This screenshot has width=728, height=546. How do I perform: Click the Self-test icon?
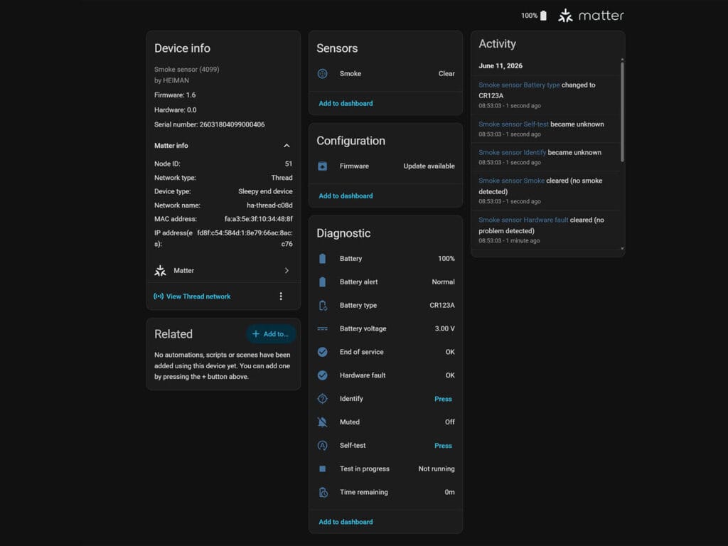tap(322, 445)
